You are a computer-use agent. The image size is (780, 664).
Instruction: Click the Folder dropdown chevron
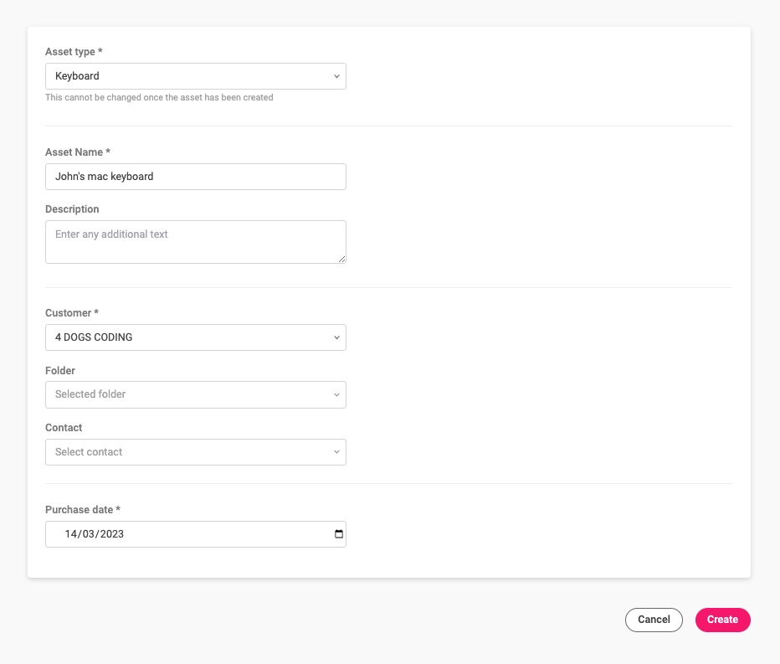[x=337, y=394]
